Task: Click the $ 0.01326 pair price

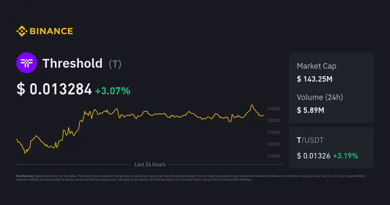Action: tap(313, 156)
